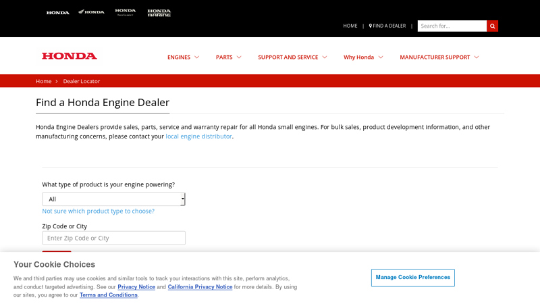Click 'What type of product is your engine powering?'
This screenshot has width=540, height=304.
[108, 184]
